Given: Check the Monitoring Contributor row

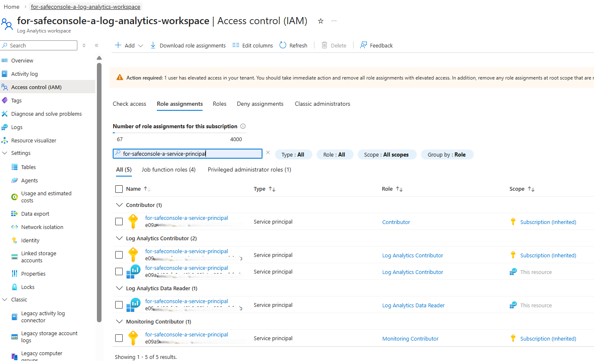Looking at the screenshot, I should click(119, 338).
